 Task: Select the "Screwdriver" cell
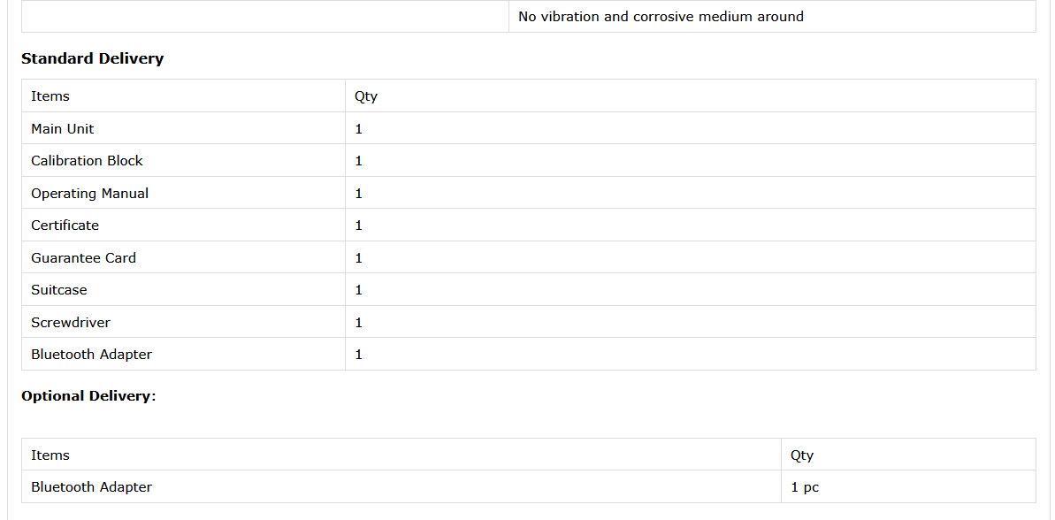pyautogui.click(x=71, y=323)
